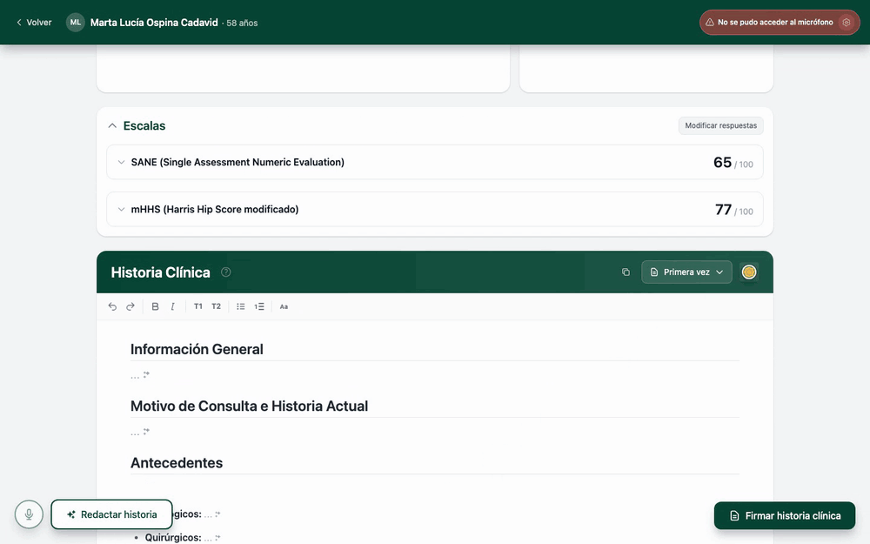This screenshot has height=544, width=870.
Task: Click the Antecedentes heading
Action: coord(177,463)
